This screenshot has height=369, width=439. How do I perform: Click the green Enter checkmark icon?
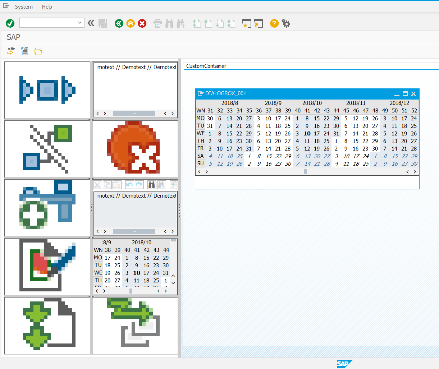click(x=10, y=23)
